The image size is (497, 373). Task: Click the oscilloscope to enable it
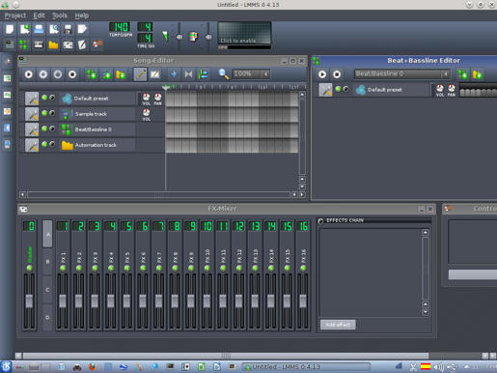[244, 33]
